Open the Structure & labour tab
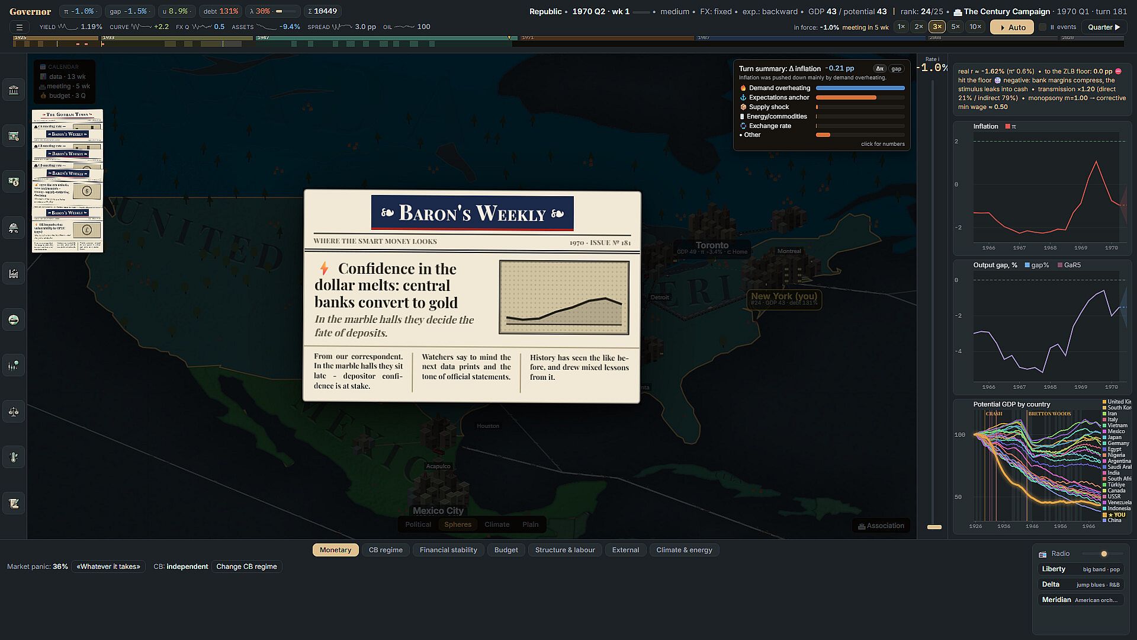This screenshot has height=640, width=1137. coord(565,550)
